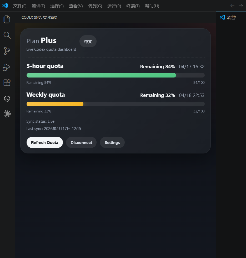The width and height of the screenshot is (246, 258).
Task: Click the Sync status: Live text
Action: (40, 121)
